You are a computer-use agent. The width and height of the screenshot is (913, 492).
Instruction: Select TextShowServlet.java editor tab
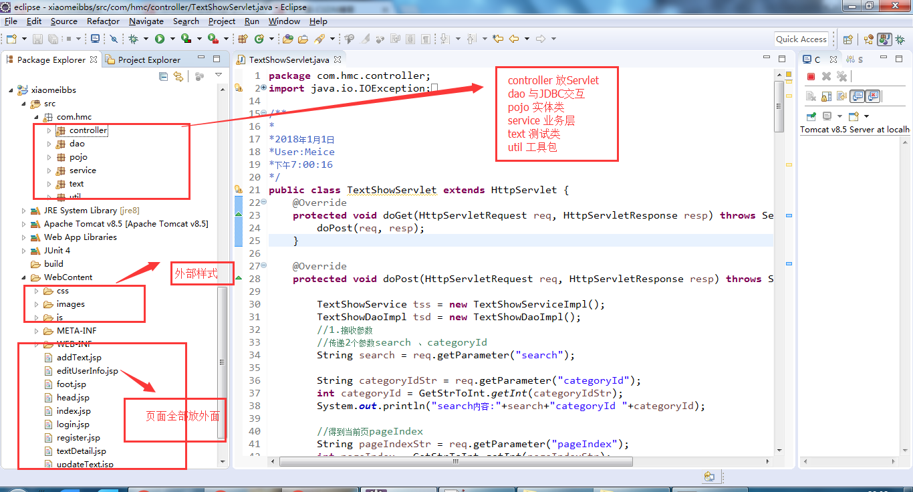(x=289, y=59)
